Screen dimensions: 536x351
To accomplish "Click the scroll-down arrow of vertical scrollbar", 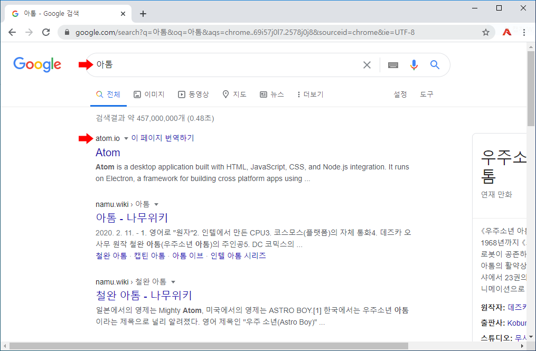I will (531, 337).
